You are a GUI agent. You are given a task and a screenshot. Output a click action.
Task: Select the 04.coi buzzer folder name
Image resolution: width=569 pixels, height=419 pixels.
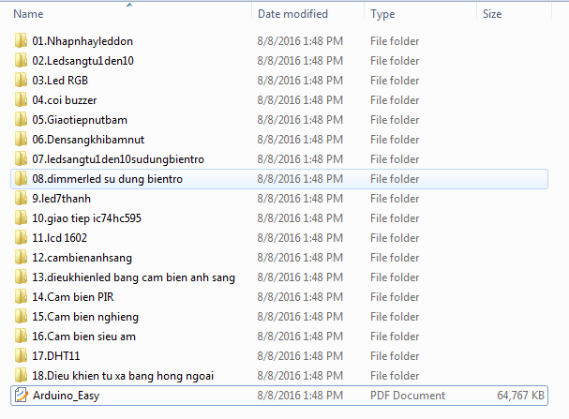coord(65,99)
